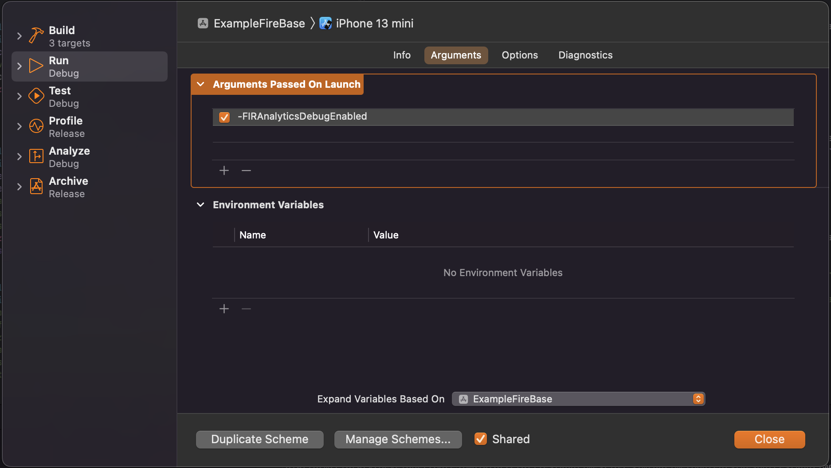Collapse Arguments Passed On Launch section

tap(200, 84)
